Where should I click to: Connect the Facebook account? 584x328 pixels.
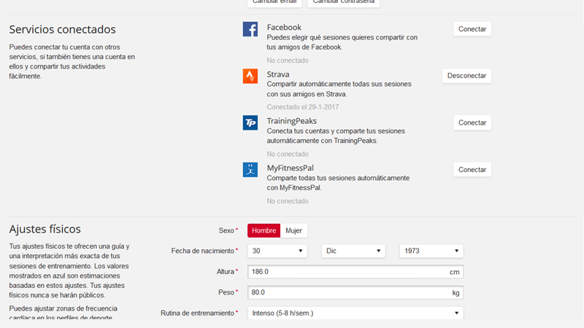472,29
